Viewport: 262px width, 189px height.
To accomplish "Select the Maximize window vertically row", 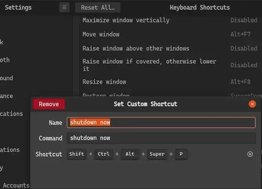I will 170,20.
